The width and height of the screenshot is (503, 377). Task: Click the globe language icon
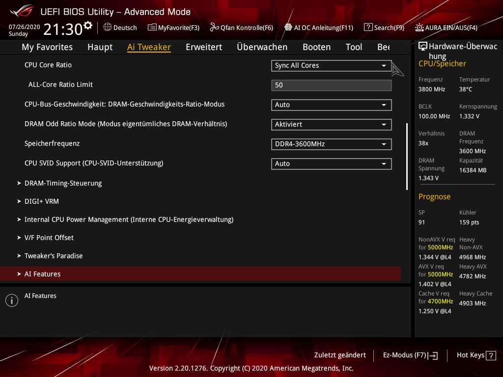click(108, 27)
